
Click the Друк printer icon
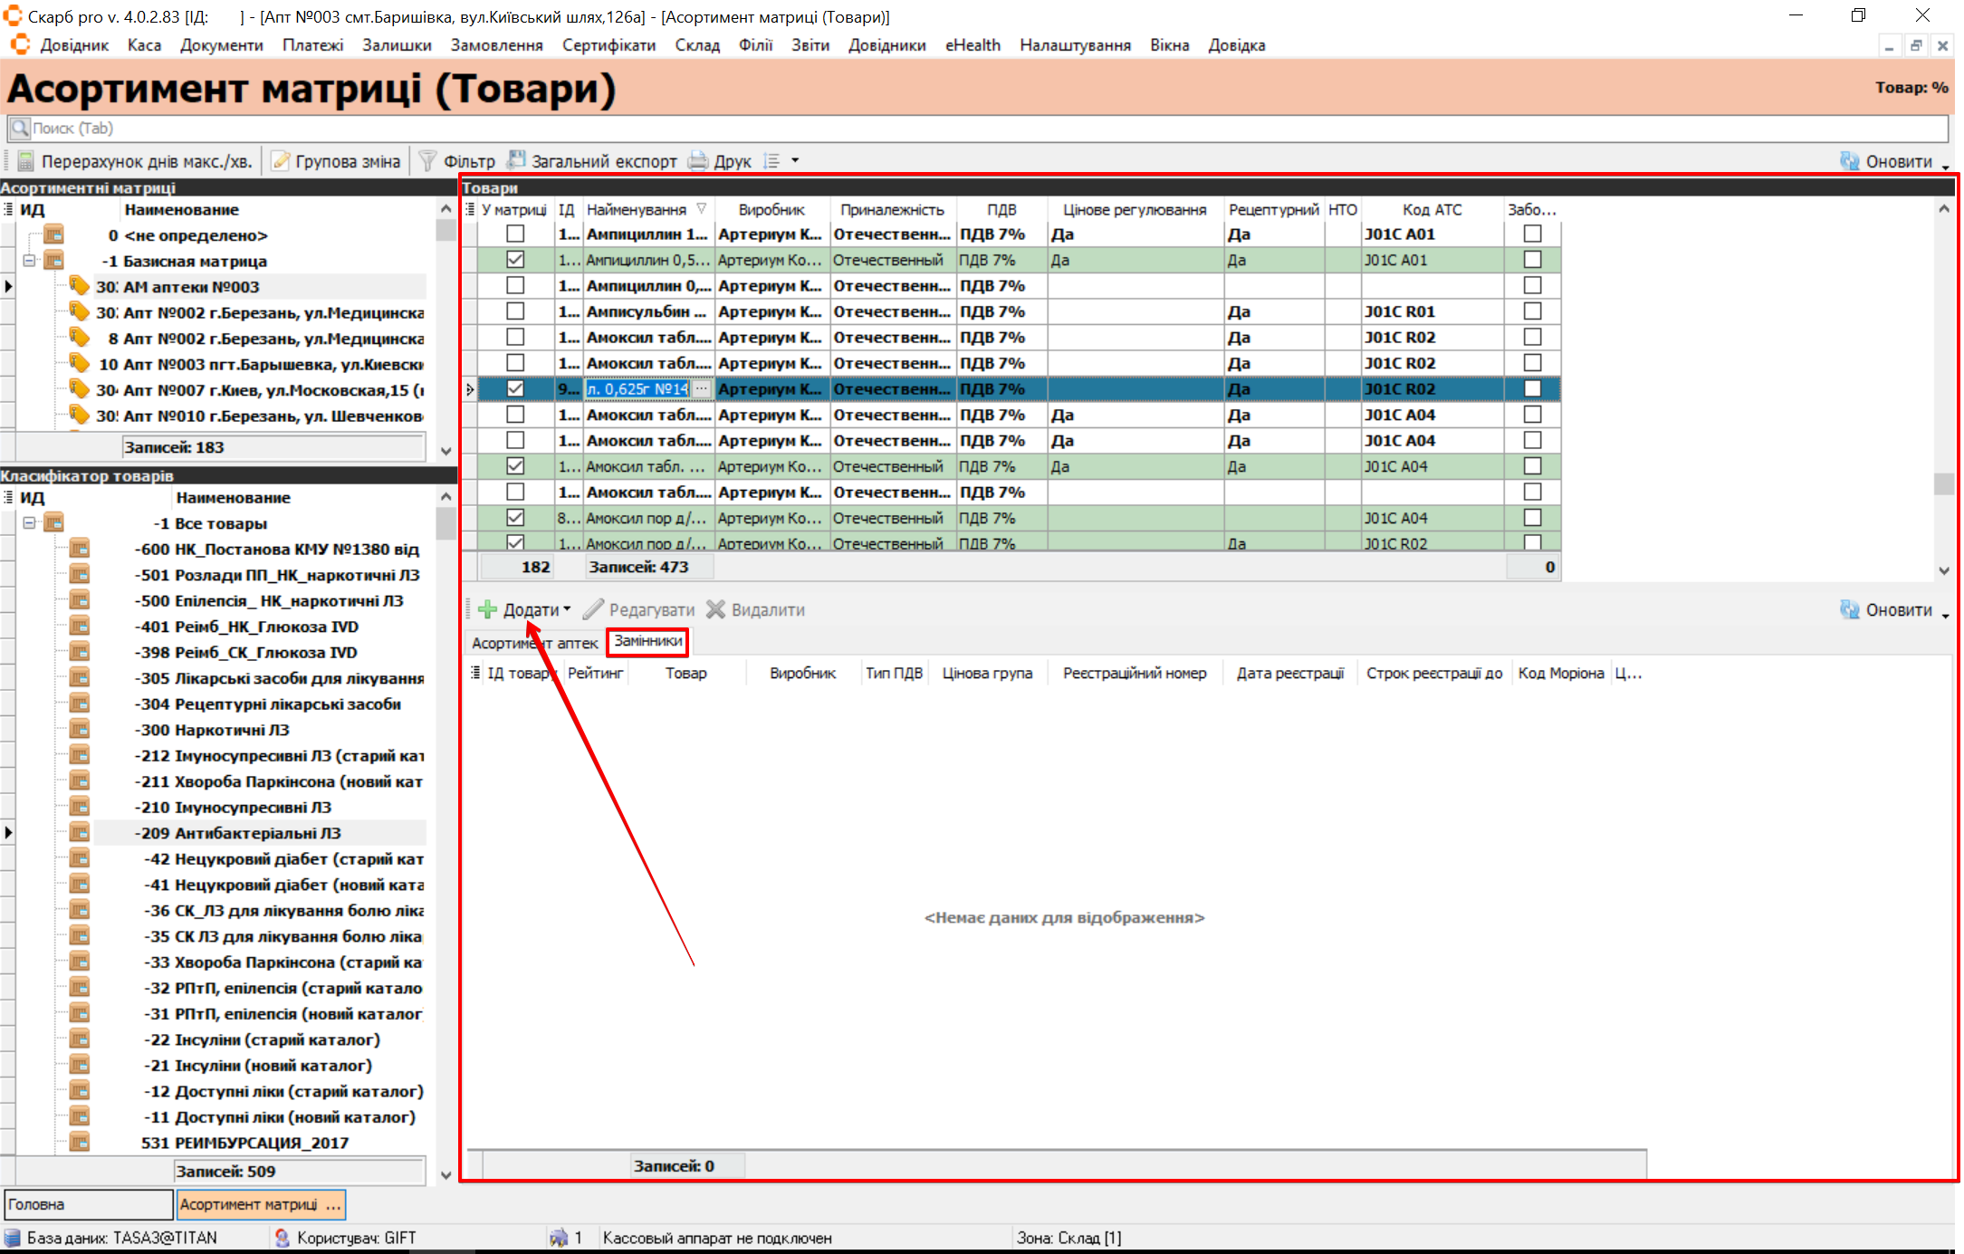pyautogui.click(x=698, y=161)
